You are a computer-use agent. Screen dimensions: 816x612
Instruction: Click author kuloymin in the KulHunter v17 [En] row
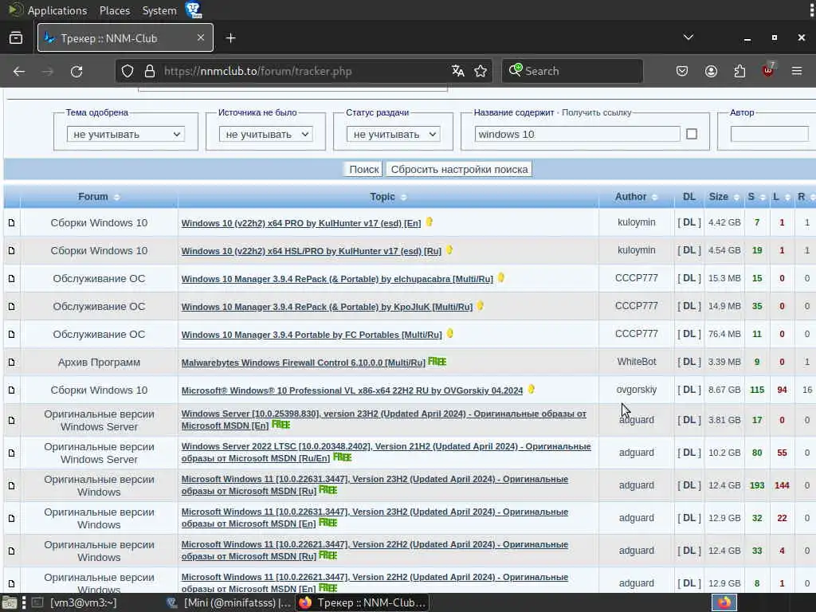636,222
